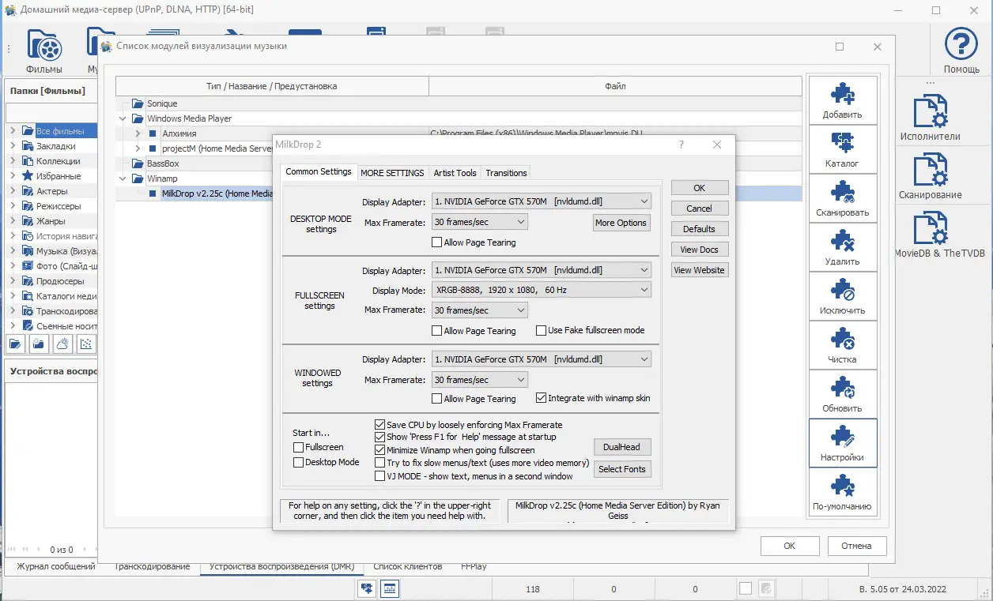Open the Каталог module icon
This screenshot has height=601, width=993.
(x=842, y=144)
